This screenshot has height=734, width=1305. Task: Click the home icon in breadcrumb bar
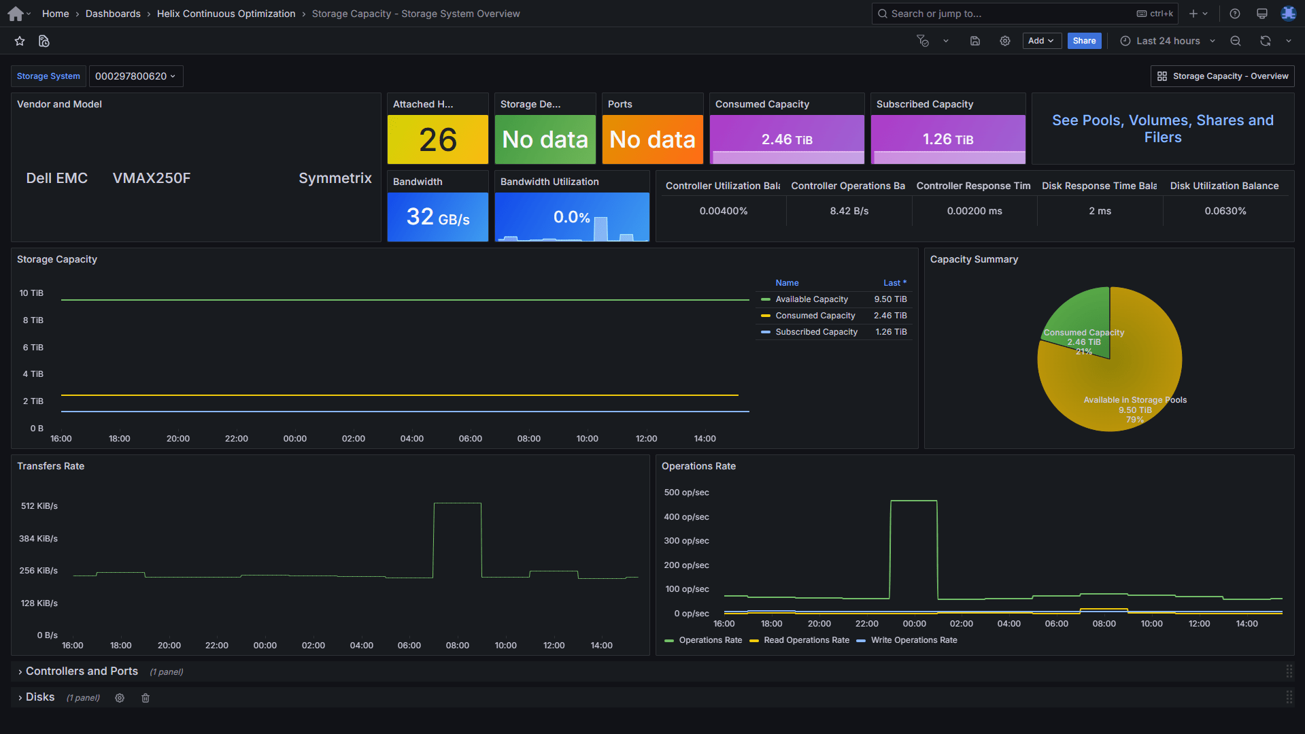(x=16, y=14)
